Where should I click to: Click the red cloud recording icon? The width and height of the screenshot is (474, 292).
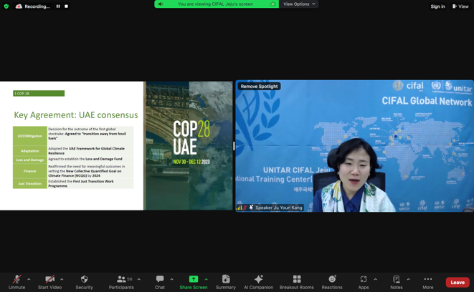[19, 6]
